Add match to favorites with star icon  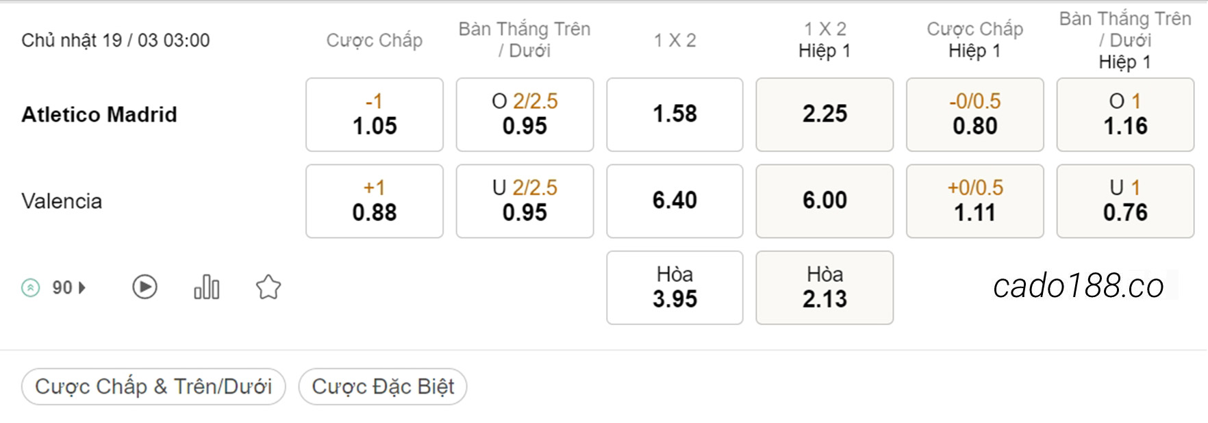pyautogui.click(x=268, y=287)
